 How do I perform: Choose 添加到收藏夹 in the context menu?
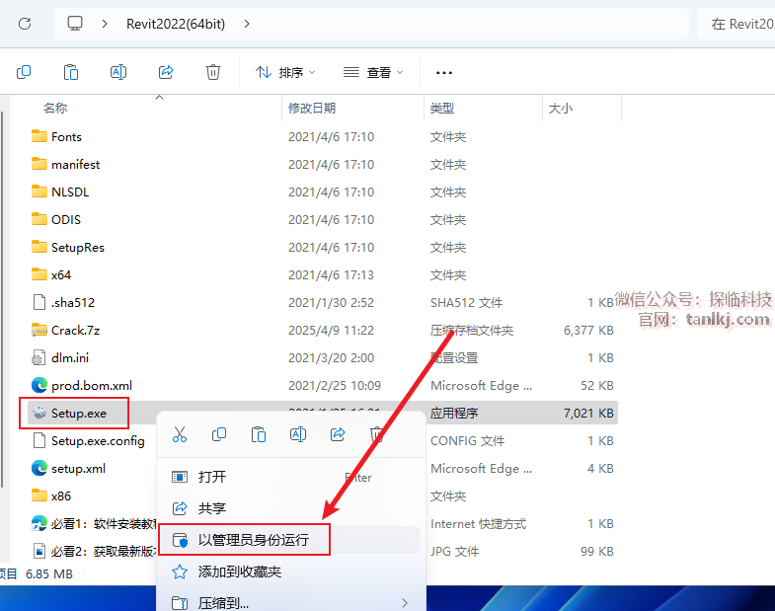(x=239, y=572)
